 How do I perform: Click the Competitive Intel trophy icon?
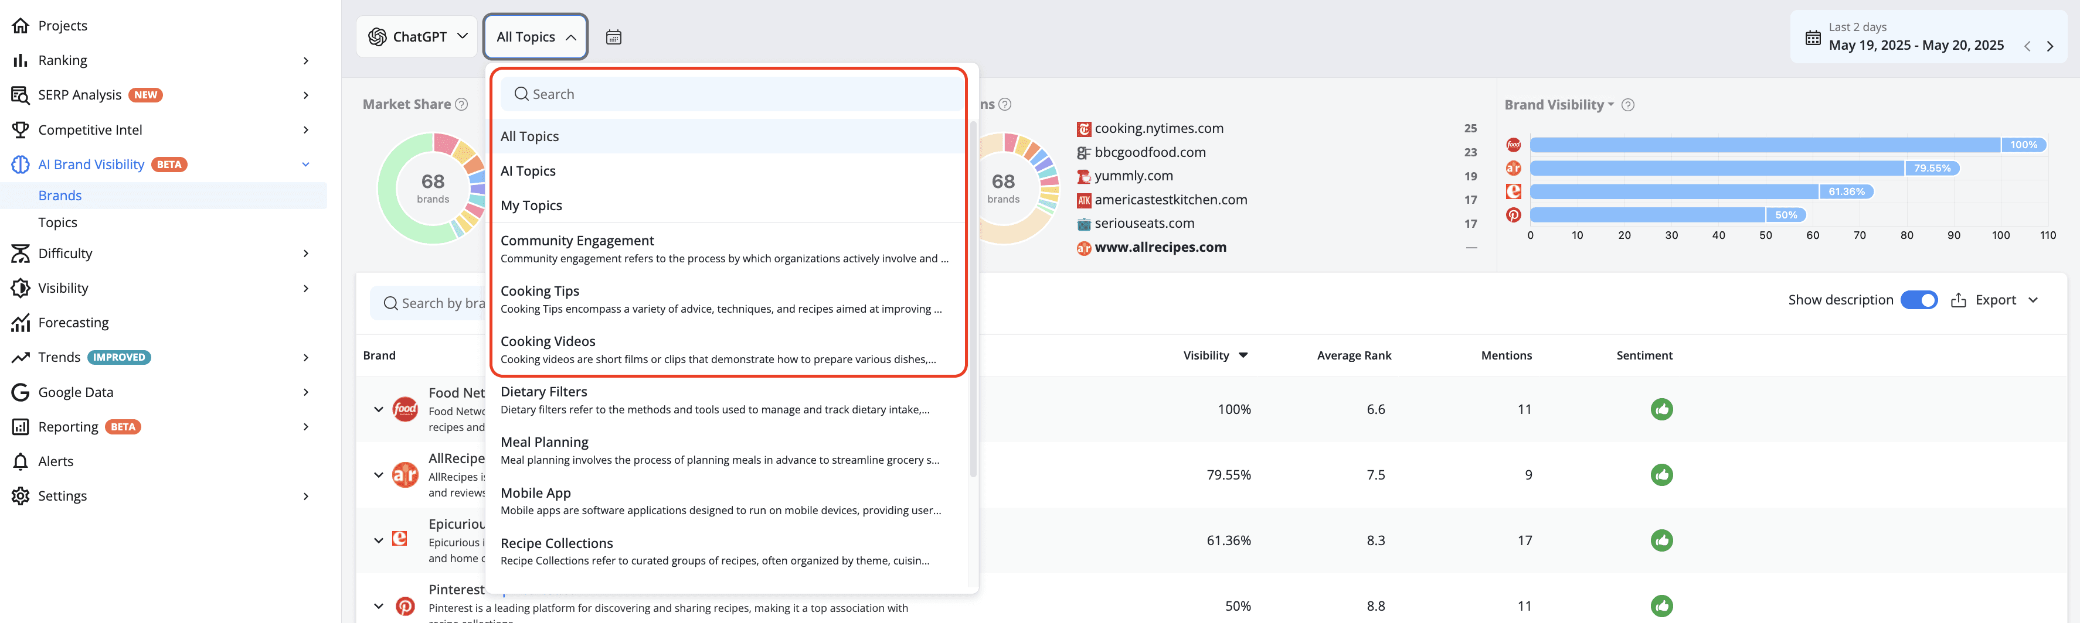point(20,130)
